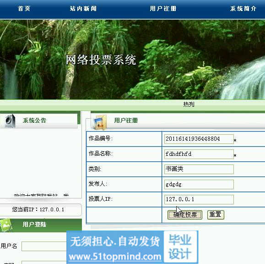Click the 发布人 field containing gdgdg
Screen dimensions: 265x264
199,184
